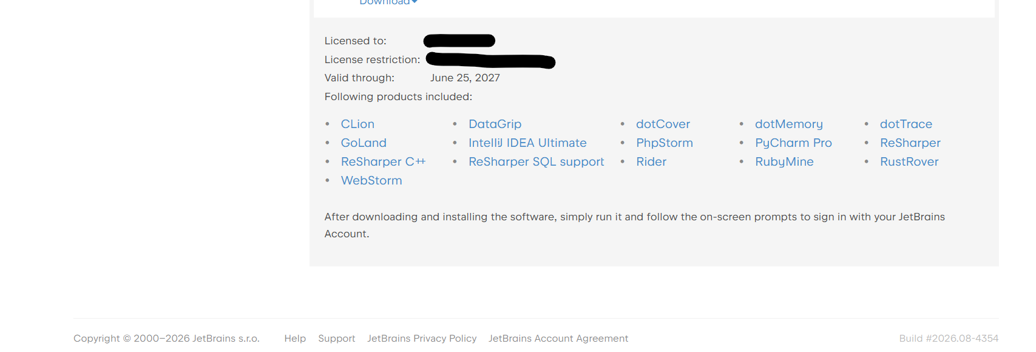Open the dotMemory product link
This screenshot has height=352, width=1036.
pos(789,124)
